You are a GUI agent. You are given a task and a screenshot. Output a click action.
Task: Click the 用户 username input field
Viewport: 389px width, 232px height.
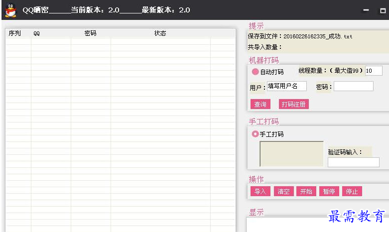tap(286, 86)
